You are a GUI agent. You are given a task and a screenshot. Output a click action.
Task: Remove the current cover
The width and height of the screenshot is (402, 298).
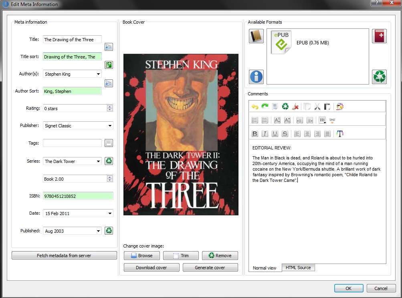tap(220, 256)
